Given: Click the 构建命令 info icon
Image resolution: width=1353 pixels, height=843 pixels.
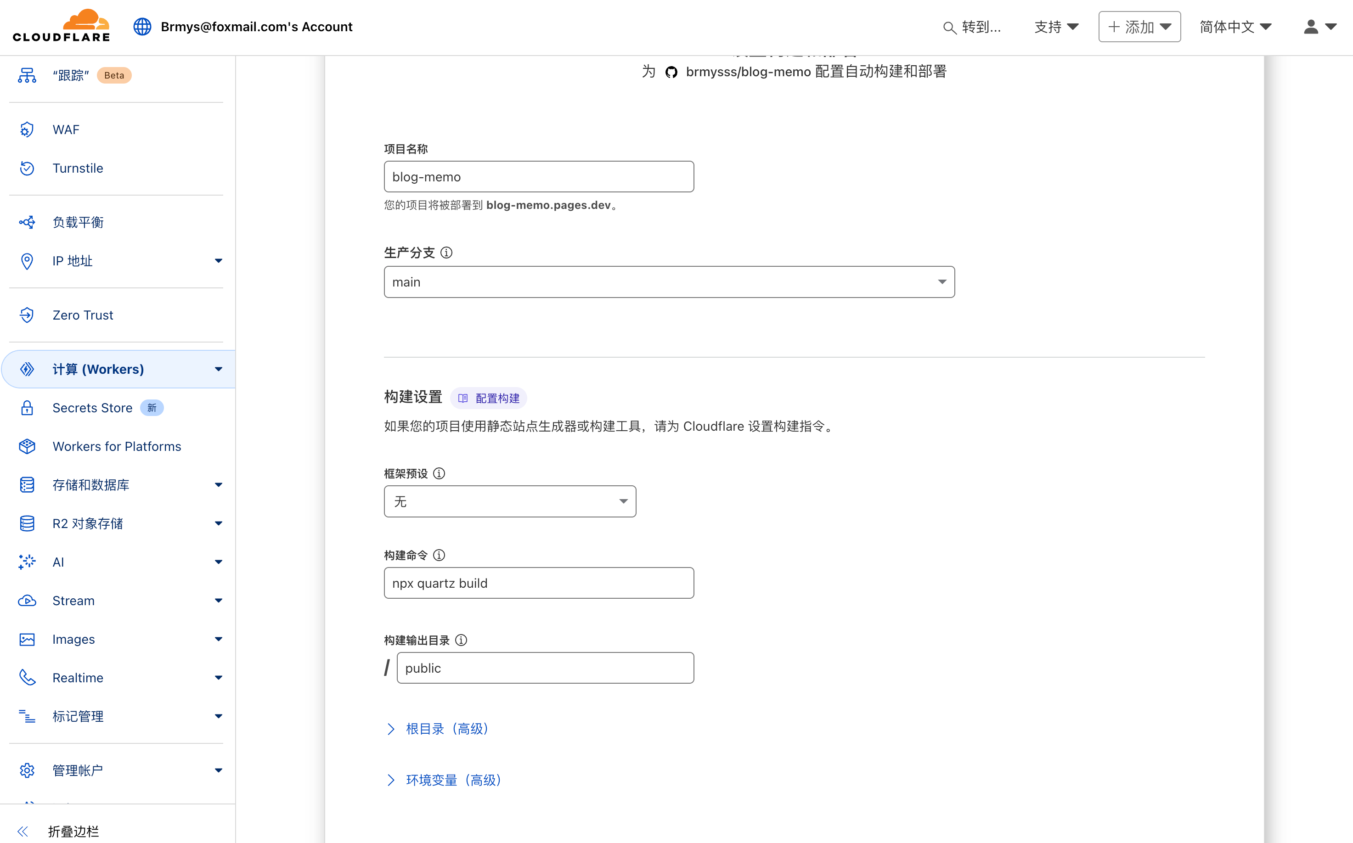Looking at the screenshot, I should click(x=439, y=555).
